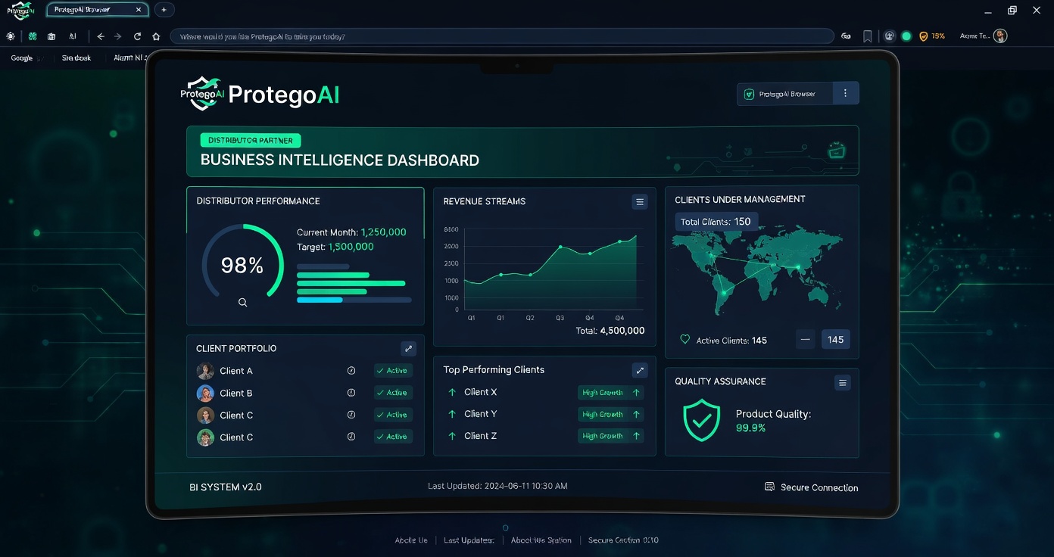Click the ProtegoAI Browser shield button

point(785,94)
